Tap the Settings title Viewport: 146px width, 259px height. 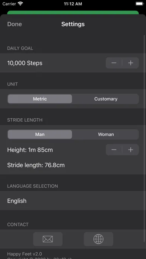point(73,24)
